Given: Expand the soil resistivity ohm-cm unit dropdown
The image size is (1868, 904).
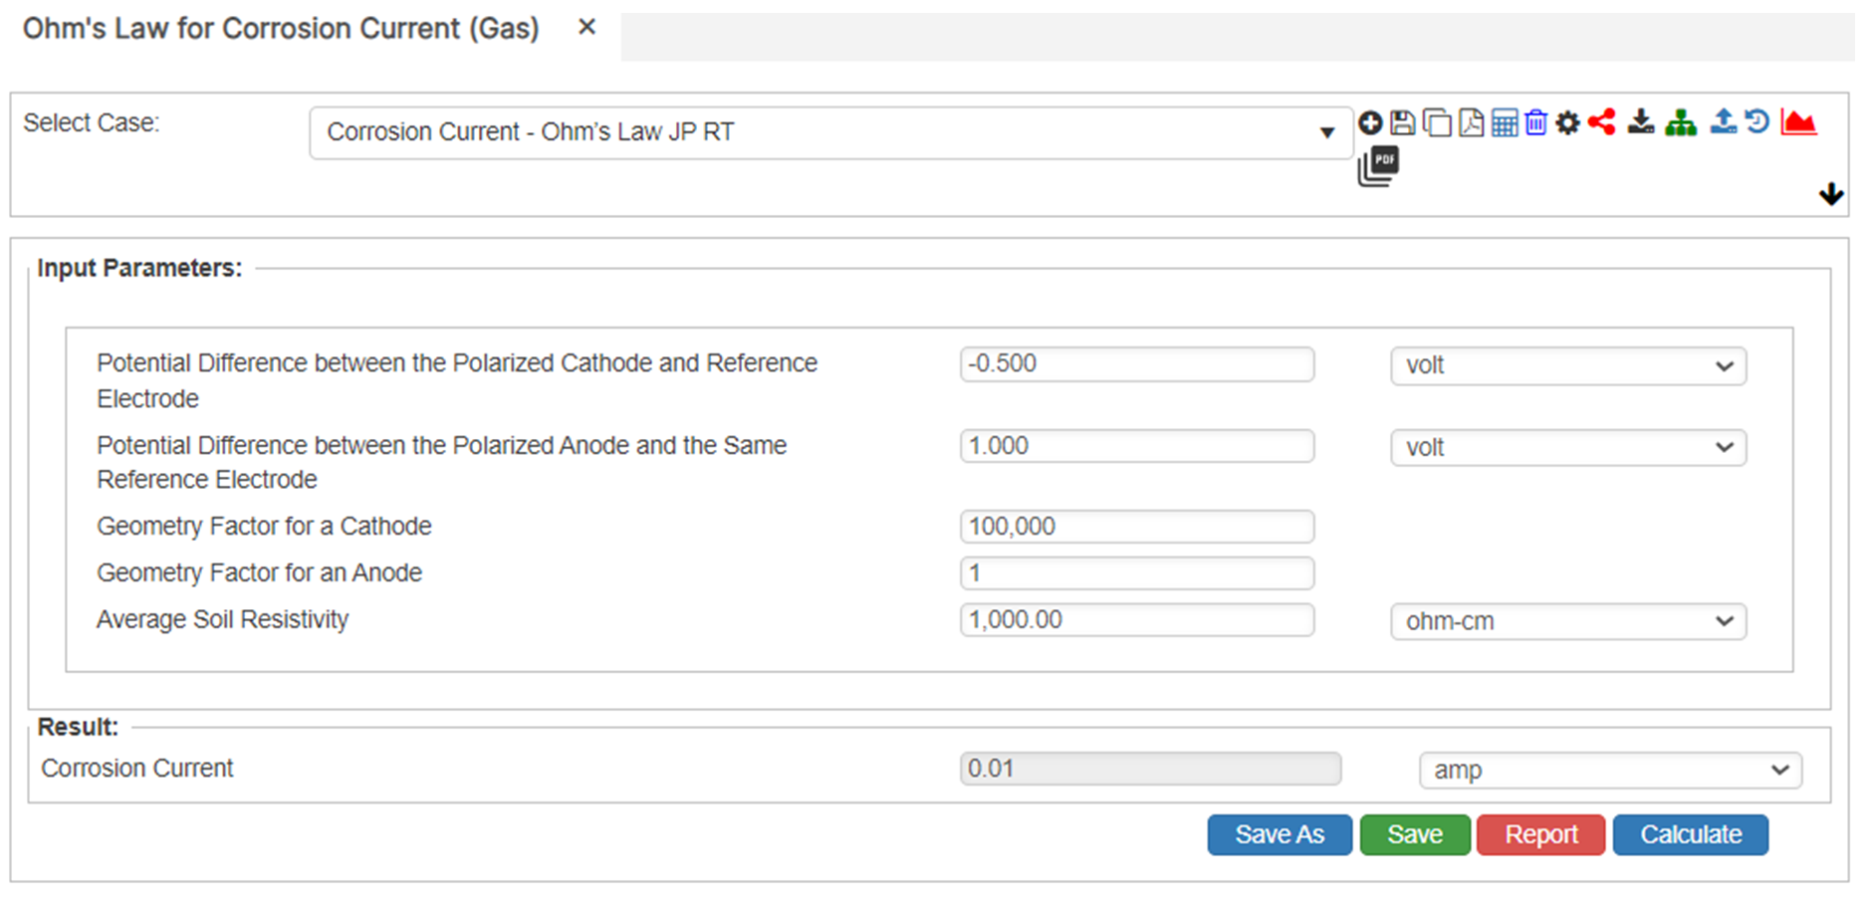Looking at the screenshot, I should tap(1567, 621).
